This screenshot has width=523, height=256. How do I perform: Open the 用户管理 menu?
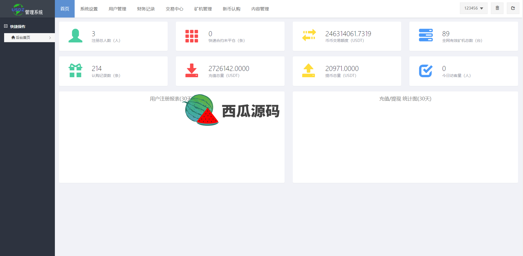(x=117, y=9)
